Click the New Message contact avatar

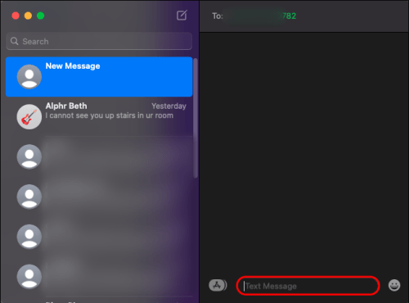tap(29, 77)
